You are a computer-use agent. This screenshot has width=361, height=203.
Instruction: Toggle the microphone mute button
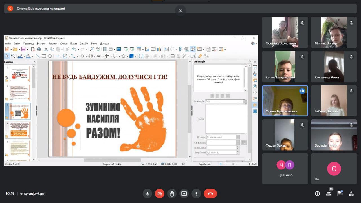[x=147, y=194]
